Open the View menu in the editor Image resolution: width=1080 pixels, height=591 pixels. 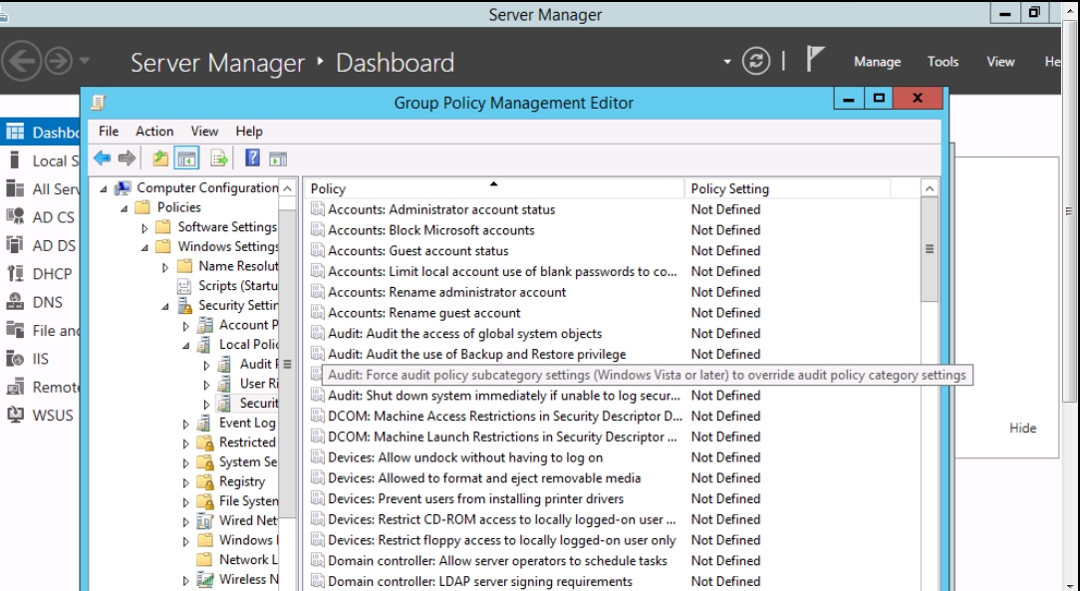tap(204, 132)
